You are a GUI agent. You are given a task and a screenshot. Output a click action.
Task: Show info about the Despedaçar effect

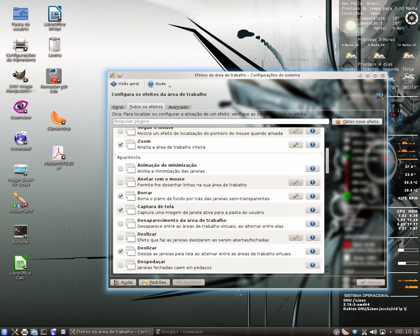312,265
